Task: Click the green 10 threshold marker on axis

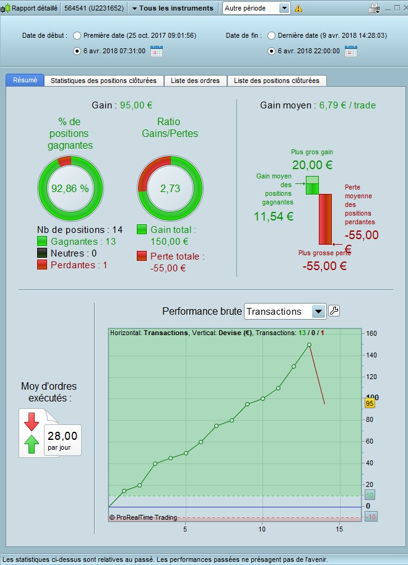Action: (x=370, y=495)
